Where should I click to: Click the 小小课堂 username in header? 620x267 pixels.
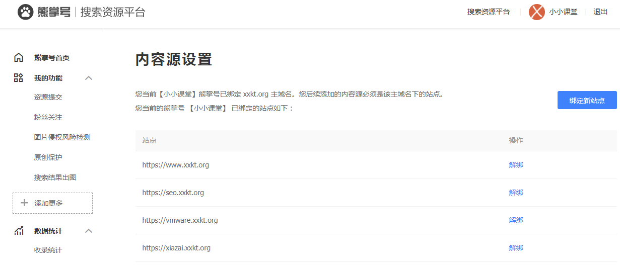coord(564,12)
